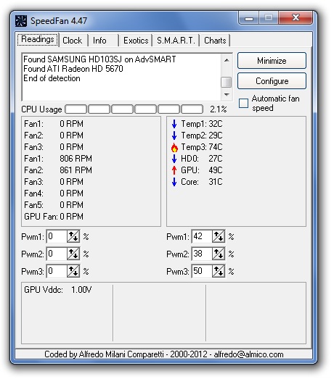Click the blue arrow icon next to Core
Screen dimensions: 334x379
tap(174, 182)
